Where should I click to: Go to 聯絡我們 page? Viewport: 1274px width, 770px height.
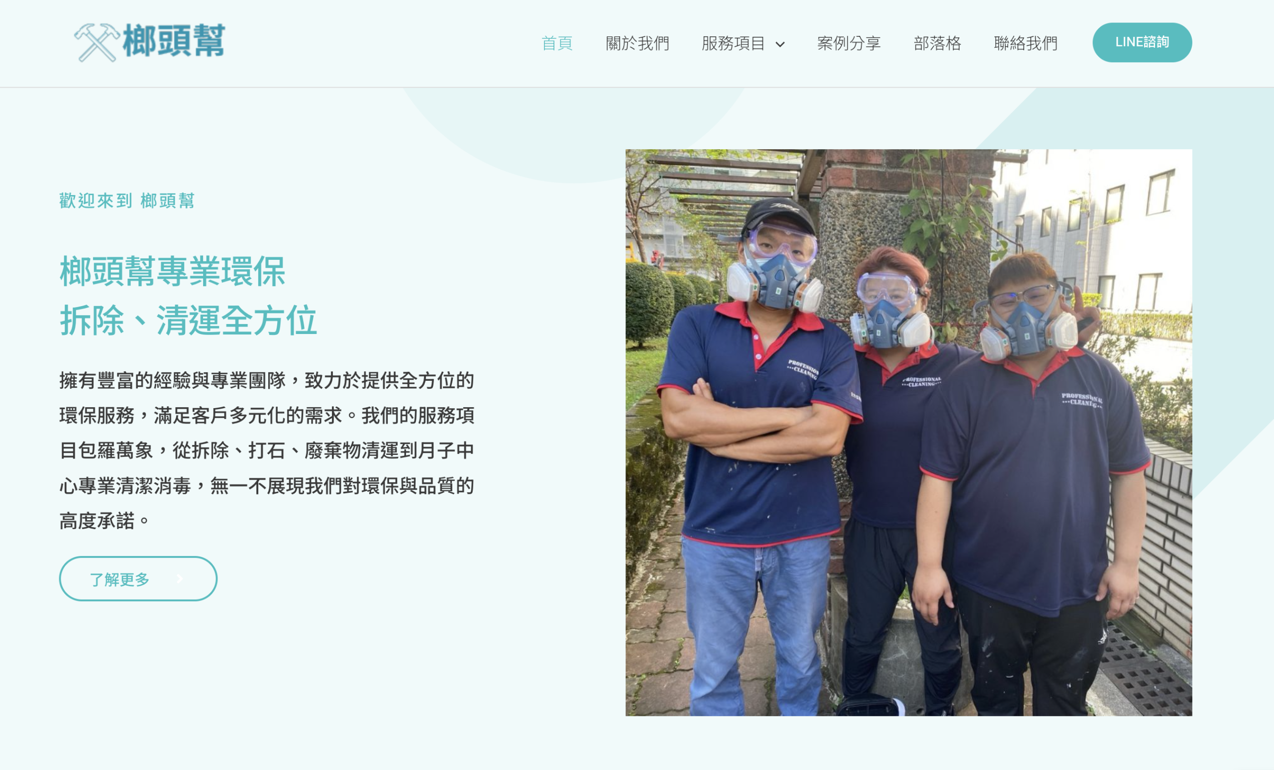click(x=1025, y=43)
